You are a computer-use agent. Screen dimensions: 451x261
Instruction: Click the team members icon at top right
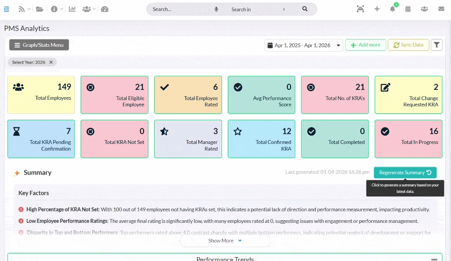pyautogui.click(x=424, y=9)
